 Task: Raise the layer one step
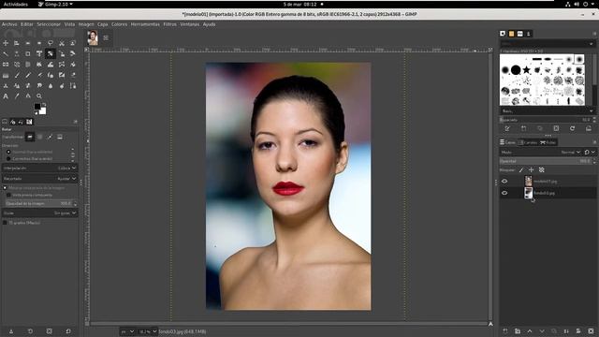coord(530,330)
